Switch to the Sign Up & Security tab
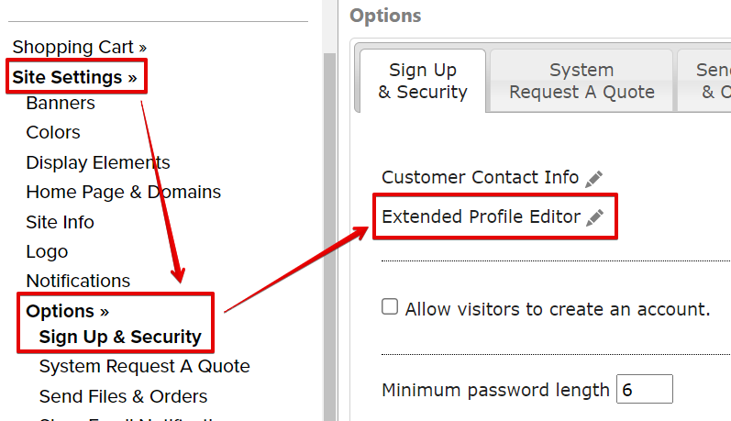Screen dimensions: 731x421 pyautogui.click(x=423, y=81)
